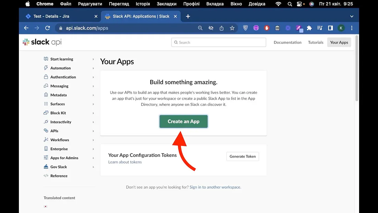The height and width of the screenshot is (213, 378).
Task: Click the K profile avatar in Chrome
Action: 341,28
